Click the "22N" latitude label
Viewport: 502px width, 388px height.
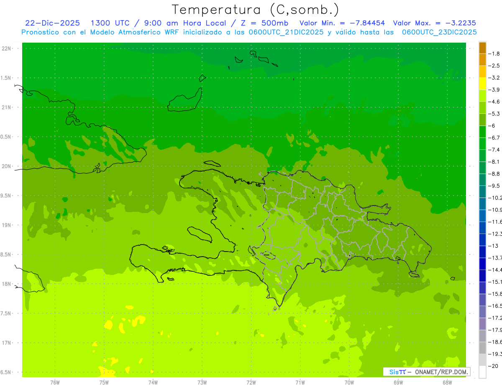point(7,49)
